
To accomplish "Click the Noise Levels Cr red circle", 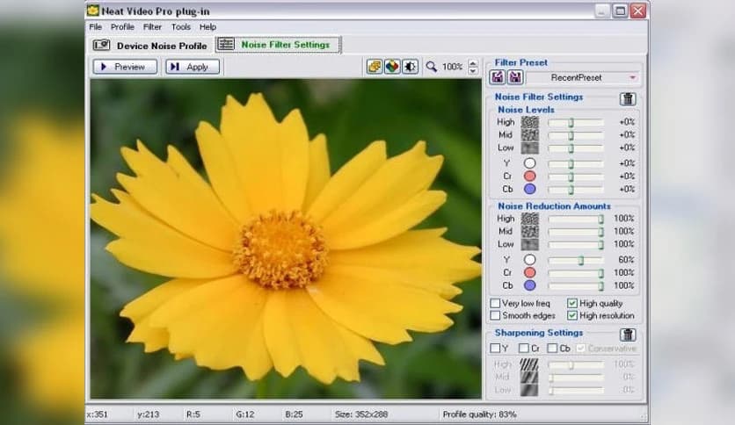I will click(x=529, y=176).
